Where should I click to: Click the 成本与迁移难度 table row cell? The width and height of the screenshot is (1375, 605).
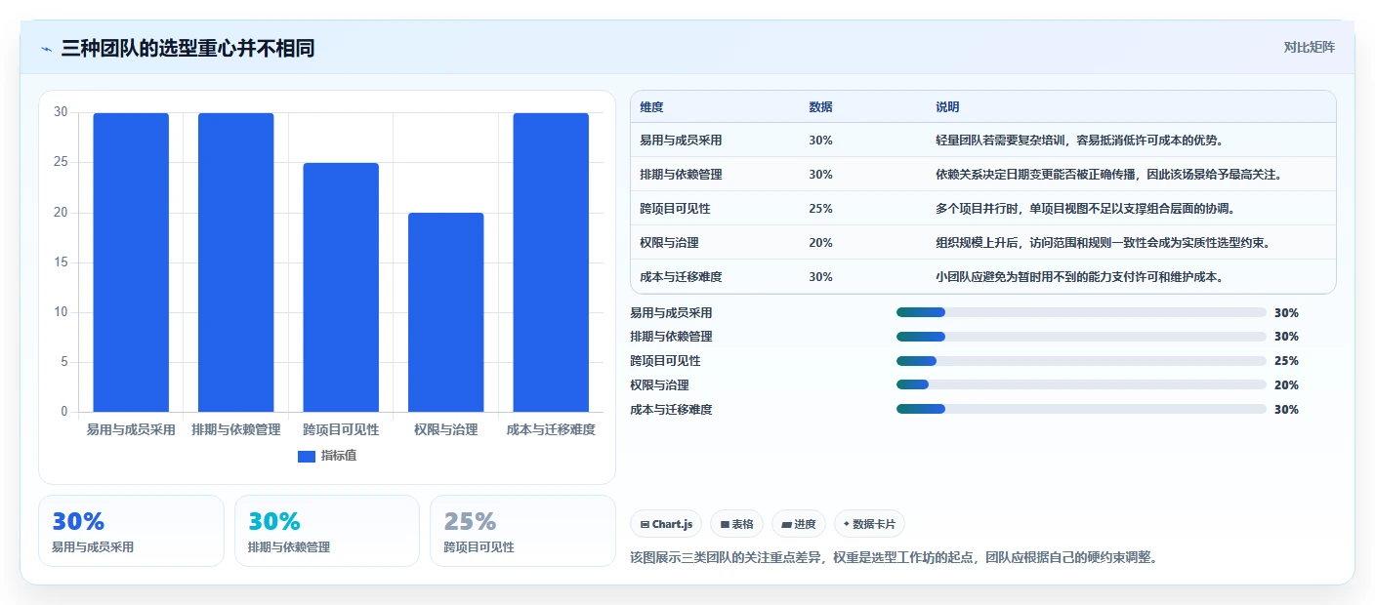point(681,277)
